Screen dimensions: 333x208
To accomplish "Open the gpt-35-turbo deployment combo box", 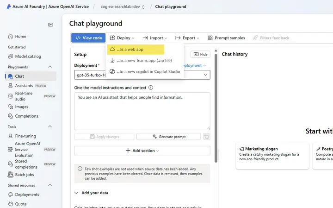I will [142, 75].
